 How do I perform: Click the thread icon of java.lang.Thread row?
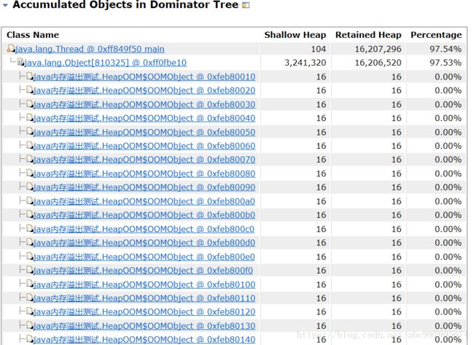[11, 48]
